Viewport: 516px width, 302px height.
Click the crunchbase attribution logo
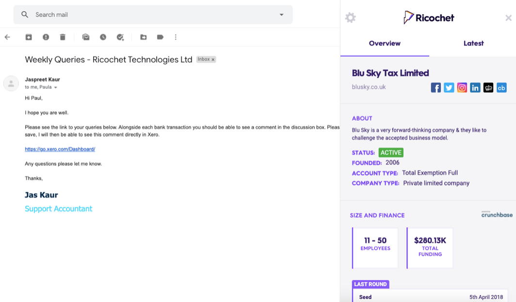pos(497,214)
